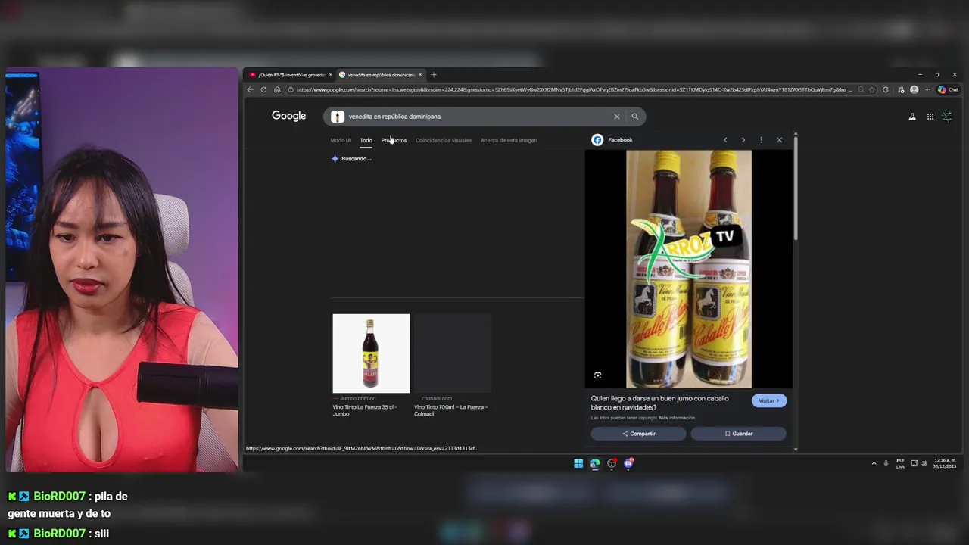This screenshot has height=545, width=969.
Task: Click the microphone tray icon
Action: pos(886,463)
